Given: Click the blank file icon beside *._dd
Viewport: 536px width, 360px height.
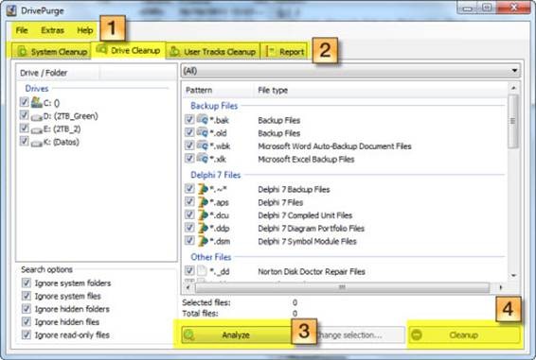Looking at the screenshot, I should tap(202, 271).
